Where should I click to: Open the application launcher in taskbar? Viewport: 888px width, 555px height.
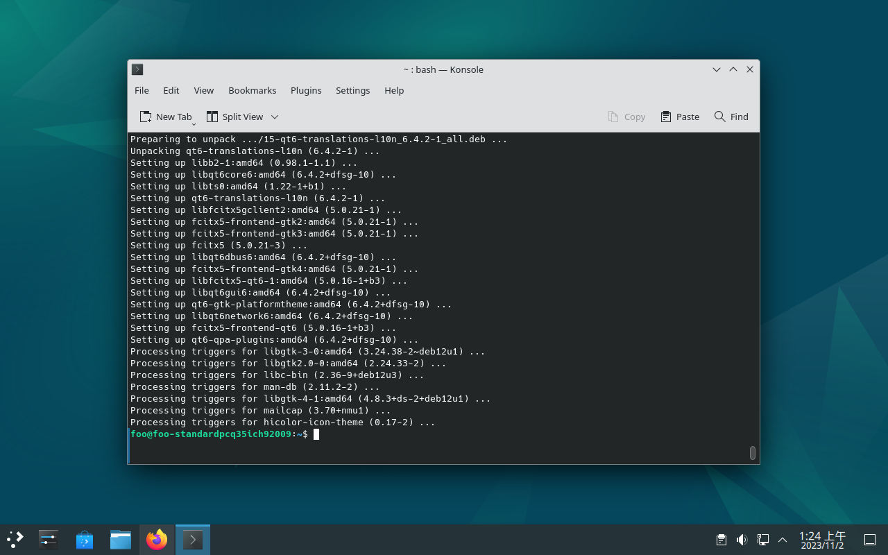tap(15, 540)
